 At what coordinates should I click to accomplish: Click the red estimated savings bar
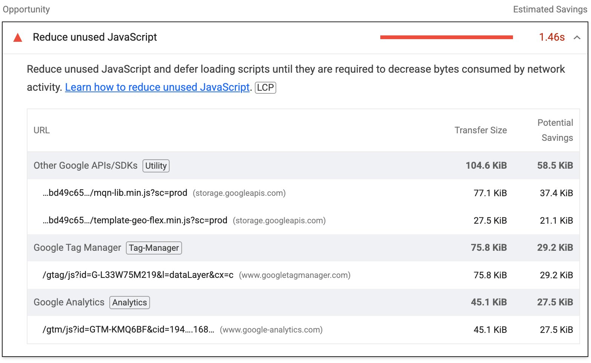[446, 37]
